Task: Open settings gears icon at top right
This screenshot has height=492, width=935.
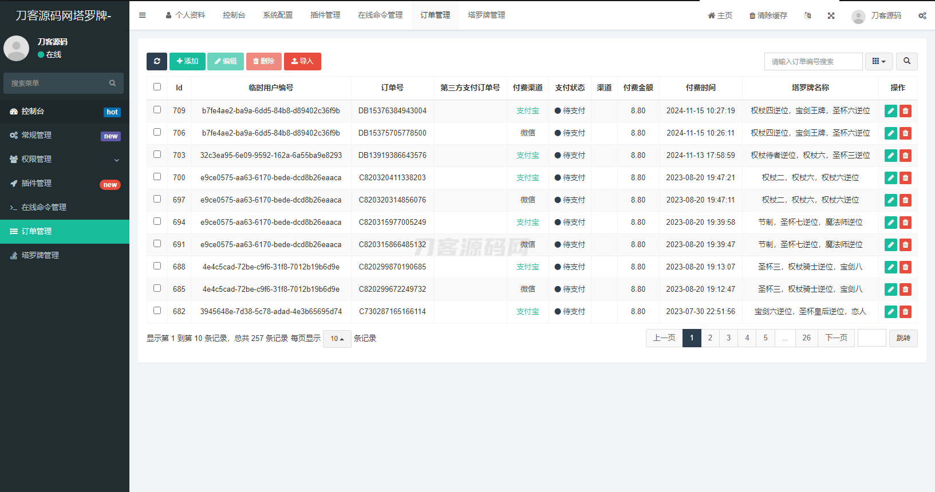Action: [x=922, y=15]
